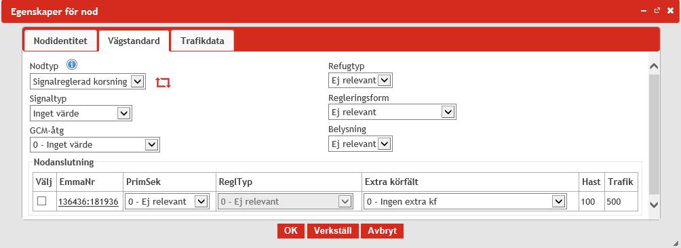This screenshot has height=248, width=681.
Task: Switch to the Nodidentitet tab
Action: coord(60,41)
